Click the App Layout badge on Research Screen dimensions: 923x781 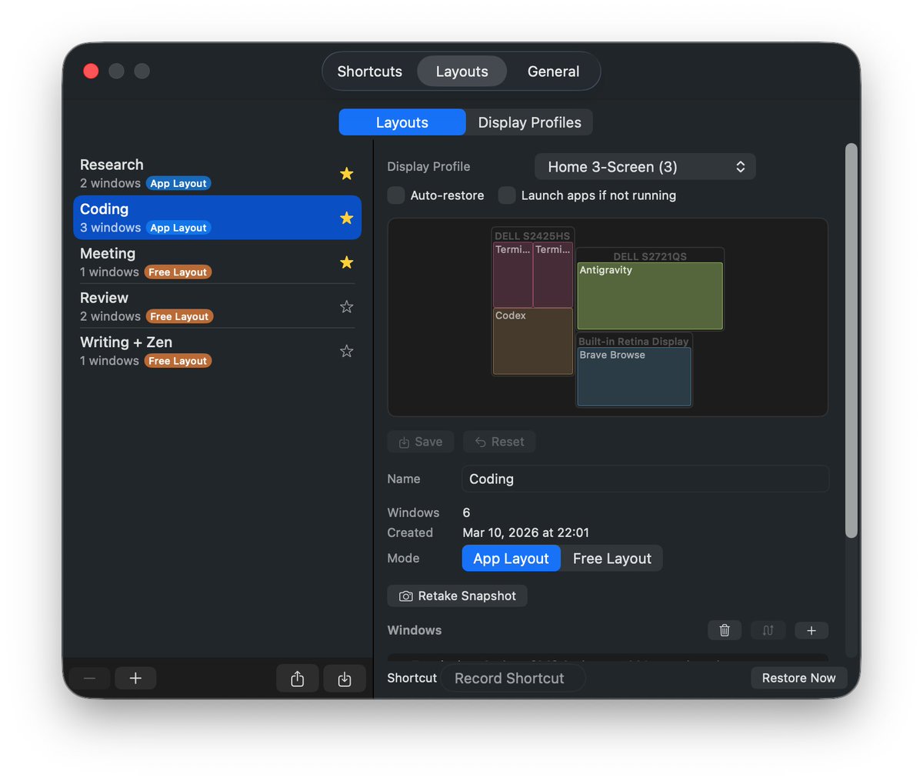coord(178,183)
